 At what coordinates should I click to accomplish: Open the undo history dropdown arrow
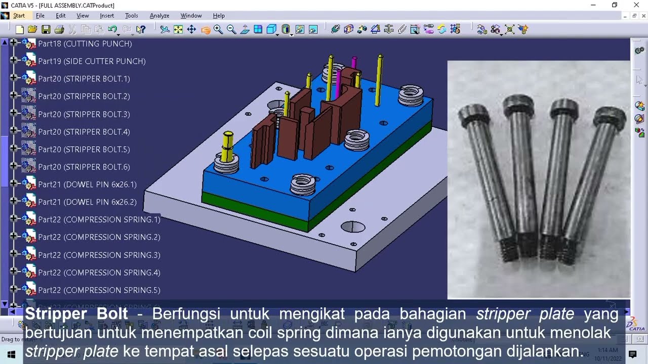(119, 34)
